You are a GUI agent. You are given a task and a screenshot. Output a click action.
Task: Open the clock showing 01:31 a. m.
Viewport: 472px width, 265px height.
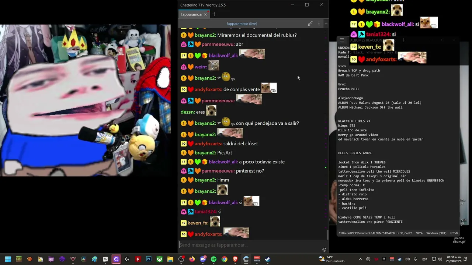(x=454, y=259)
